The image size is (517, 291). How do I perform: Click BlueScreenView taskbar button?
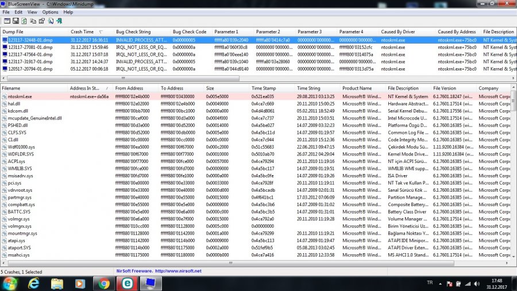151,284
